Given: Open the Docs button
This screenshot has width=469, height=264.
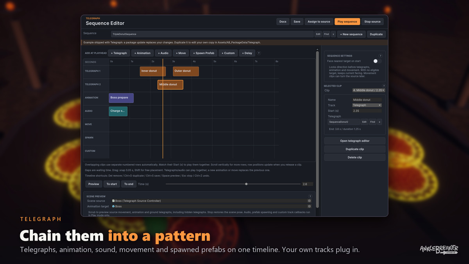Looking at the screenshot, I should 283,22.
